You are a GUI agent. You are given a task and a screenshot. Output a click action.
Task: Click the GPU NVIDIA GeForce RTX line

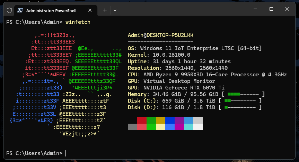point(176,88)
